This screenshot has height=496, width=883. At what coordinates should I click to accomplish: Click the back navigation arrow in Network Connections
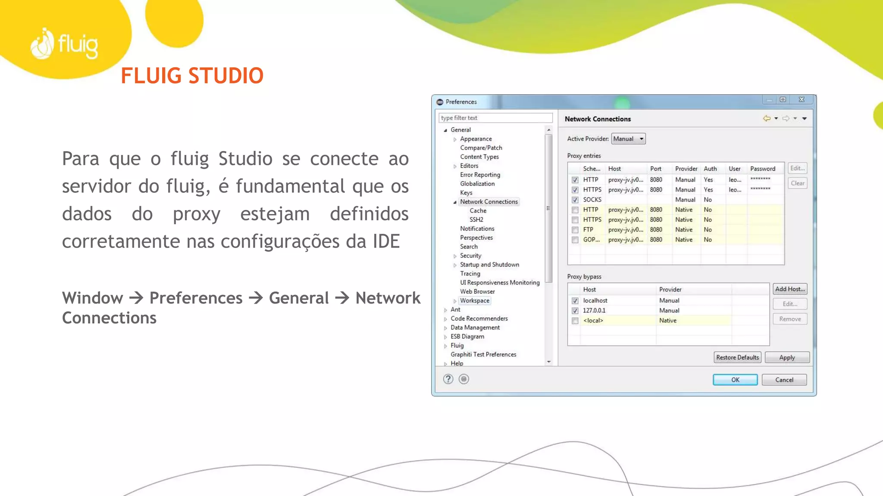[767, 118]
